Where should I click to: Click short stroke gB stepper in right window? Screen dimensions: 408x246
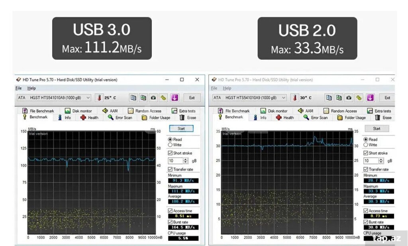click(381, 161)
